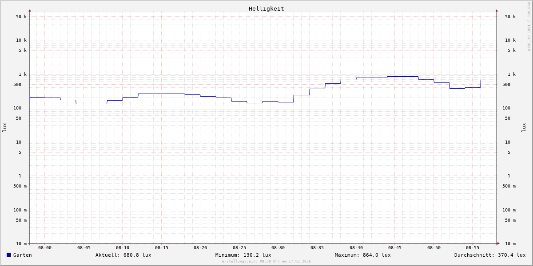Click the blue Garten legend color box
Image resolution: width=533 pixels, height=266 pixels.
coord(8,255)
